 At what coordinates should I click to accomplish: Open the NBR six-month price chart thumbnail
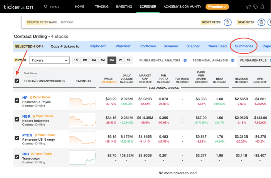(82, 120)
